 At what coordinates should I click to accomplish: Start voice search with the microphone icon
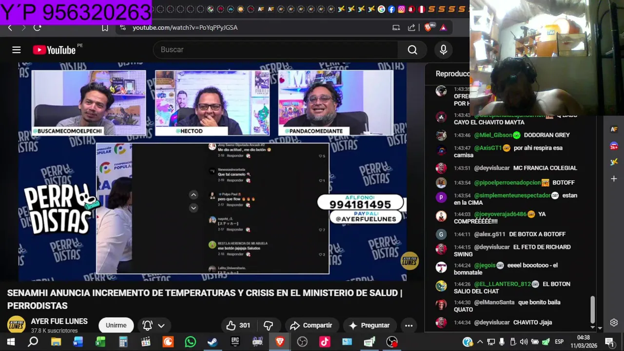pyautogui.click(x=443, y=50)
